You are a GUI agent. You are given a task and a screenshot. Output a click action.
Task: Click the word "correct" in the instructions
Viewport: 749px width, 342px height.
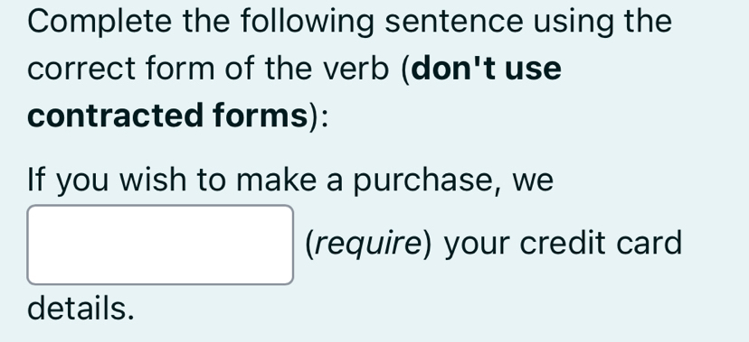(x=81, y=69)
